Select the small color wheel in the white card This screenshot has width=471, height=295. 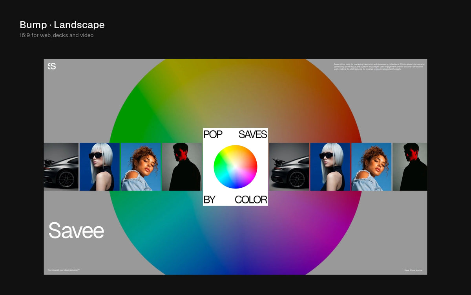[x=235, y=167]
